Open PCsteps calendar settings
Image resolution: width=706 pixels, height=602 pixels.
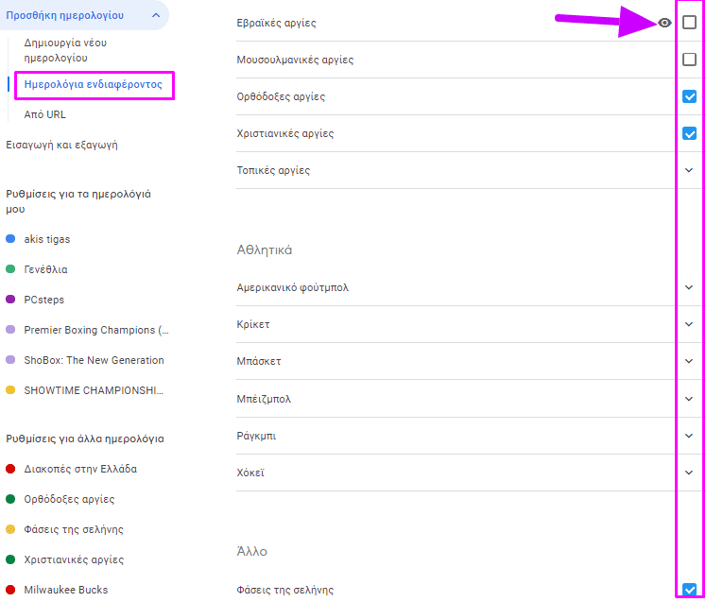pos(44,300)
